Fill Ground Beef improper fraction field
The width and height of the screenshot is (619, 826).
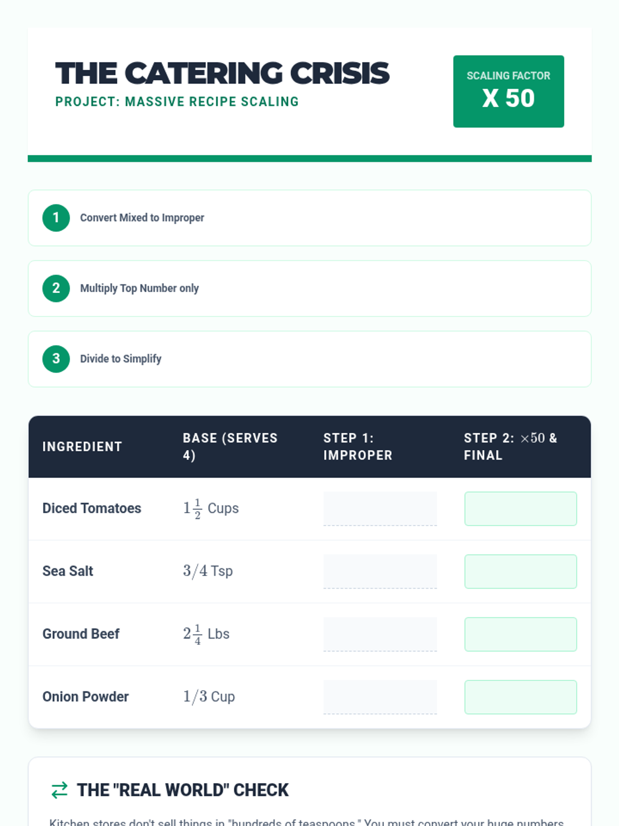click(380, 634)
